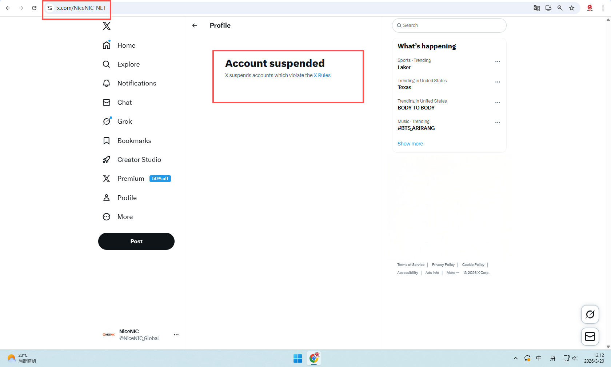Open floating Grok button
Viewport: 611px width, 367px height.
590,314
